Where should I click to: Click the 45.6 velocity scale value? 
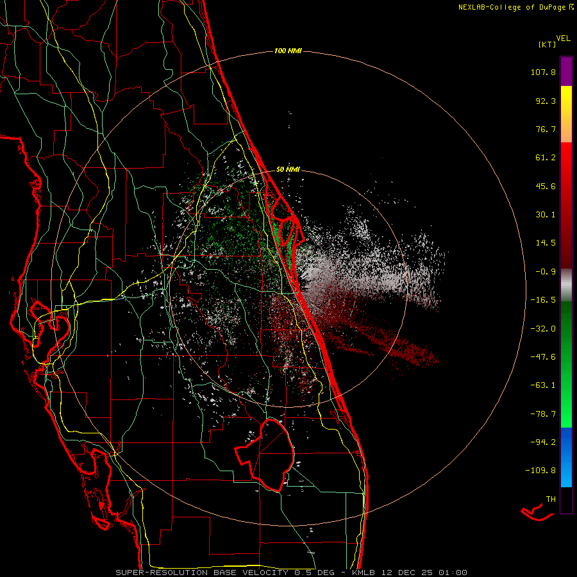click(x=546, y=186)
